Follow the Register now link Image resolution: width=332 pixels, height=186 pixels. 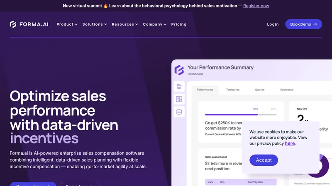click(x=256, y=6)
